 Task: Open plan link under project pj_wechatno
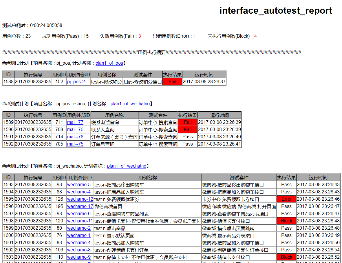coord(127,166)
